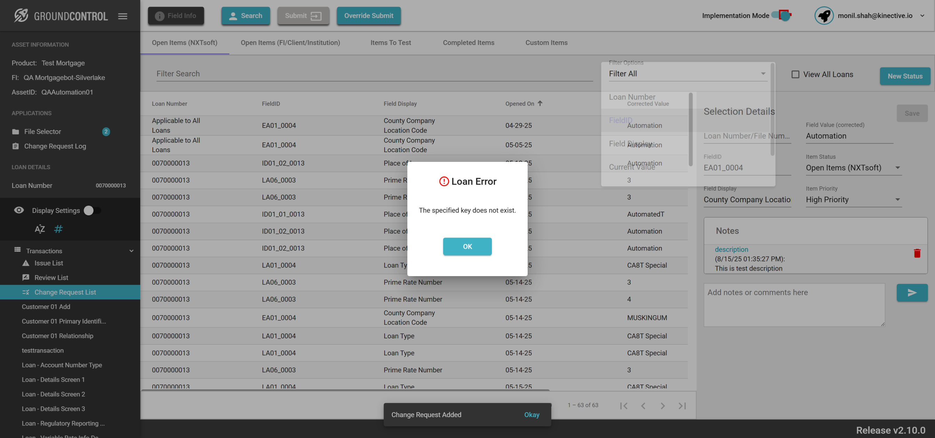Go to last page of results
Image resolution: width=935 pixels, height=438 pixels.
pyautogui.click(x=682, y=405)
